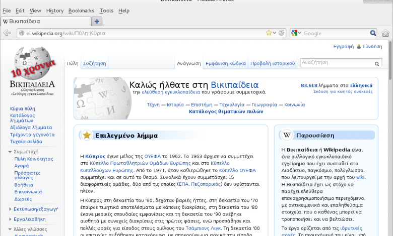Click the site identity globe icon
The image size is (393, 236).
pos(22,33)
